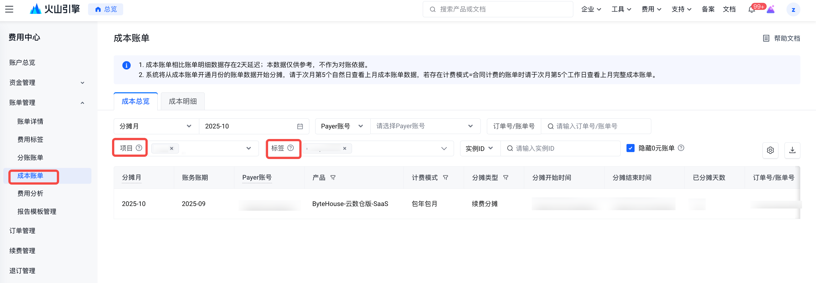This screenshot has height=283, width=816.
Task: Open the Payer账号 type dropdown
Action: tap(343, 126)
